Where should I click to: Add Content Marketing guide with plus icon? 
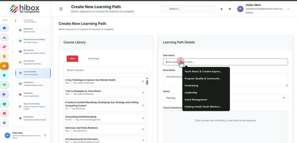(x=143, y=105)
